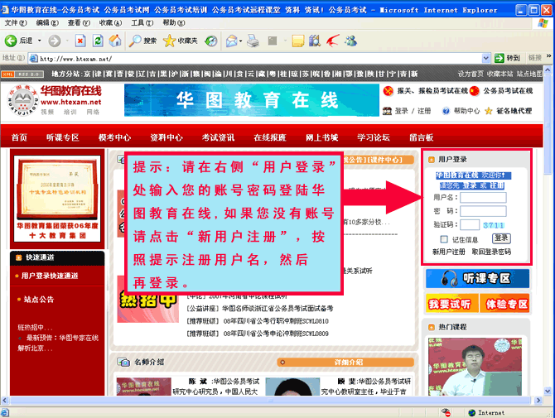Click the security shield status bar icon

coord(446,412)
